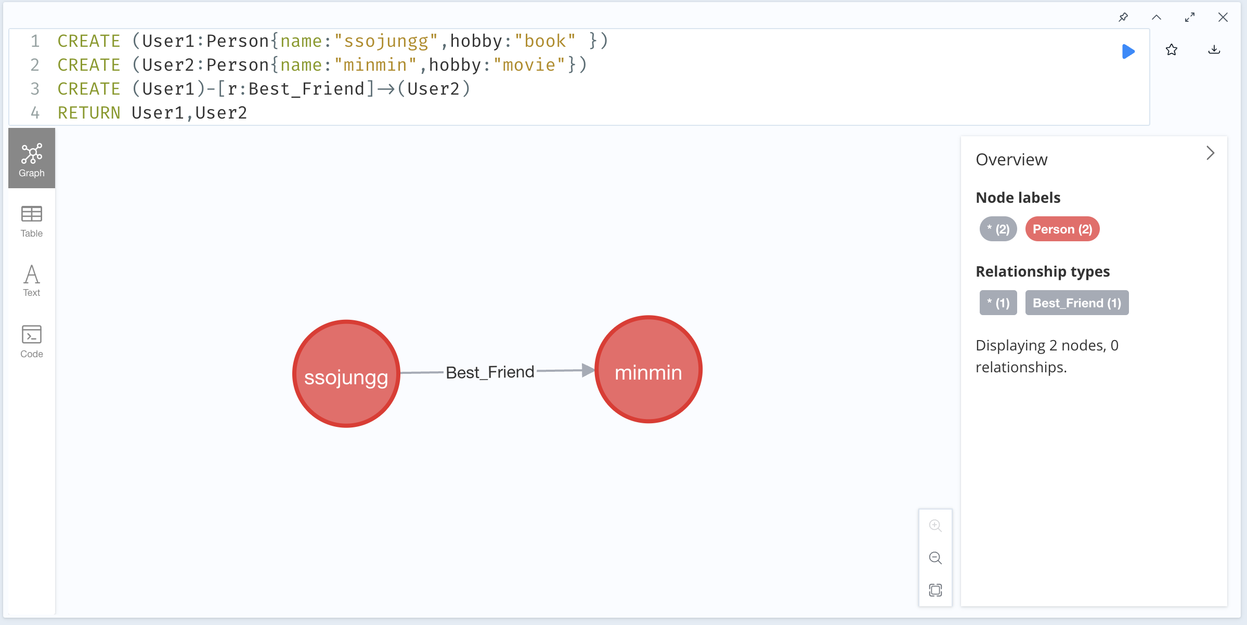Collapse the Overview panel chevron
This screenshot has width=1247, height=625.
[x=1210, y=153]
